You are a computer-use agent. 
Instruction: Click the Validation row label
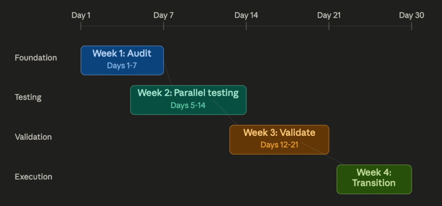(x=33, y=137)
